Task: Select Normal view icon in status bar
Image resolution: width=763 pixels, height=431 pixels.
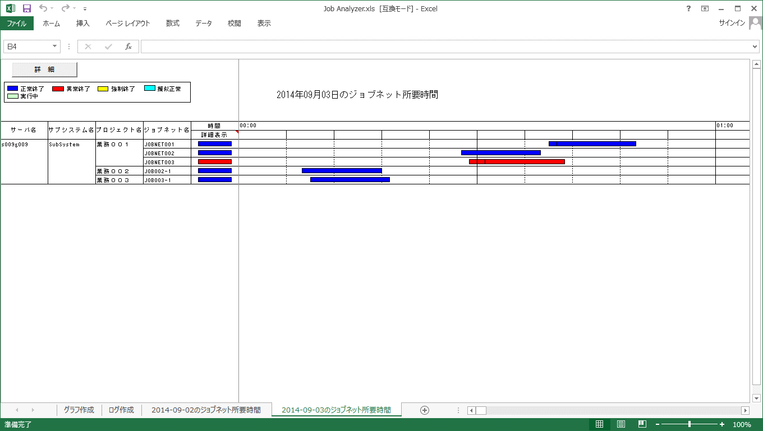Action: [x=600, y=424]
